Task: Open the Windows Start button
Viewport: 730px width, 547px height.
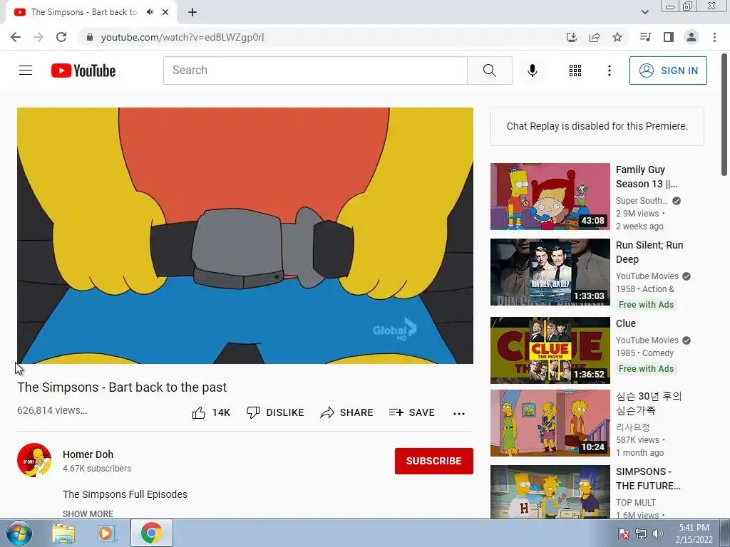Action: [18, 533]
